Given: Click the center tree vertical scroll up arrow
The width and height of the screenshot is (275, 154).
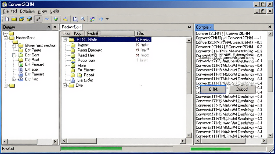Looking at the screenshot, I should pos(189,40).
